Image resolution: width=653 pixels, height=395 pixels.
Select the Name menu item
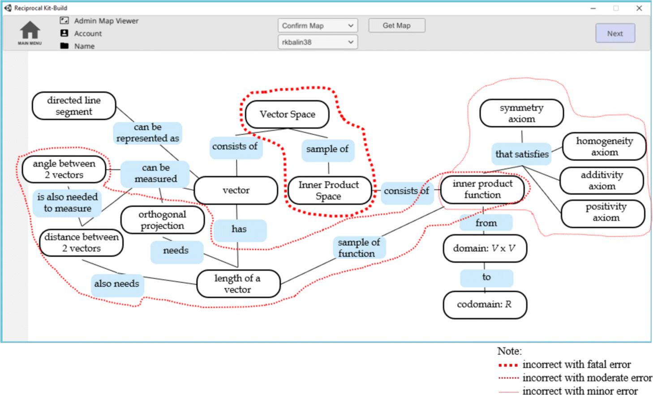tap(84, 46)
